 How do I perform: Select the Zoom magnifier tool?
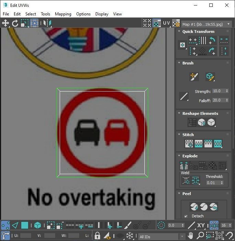click(x=200, y=236)
